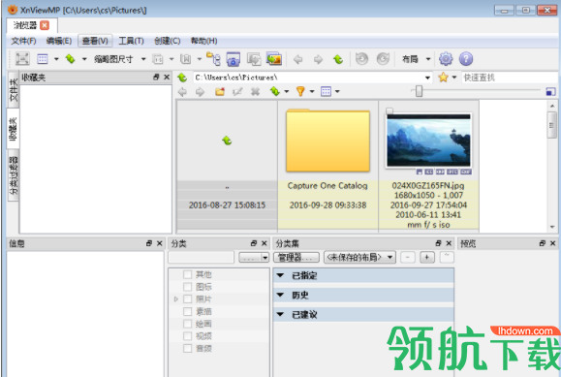Click the grey forward arrow in main toolbar
This screenshot has height=377, width=561.
(x=318, y=59)
